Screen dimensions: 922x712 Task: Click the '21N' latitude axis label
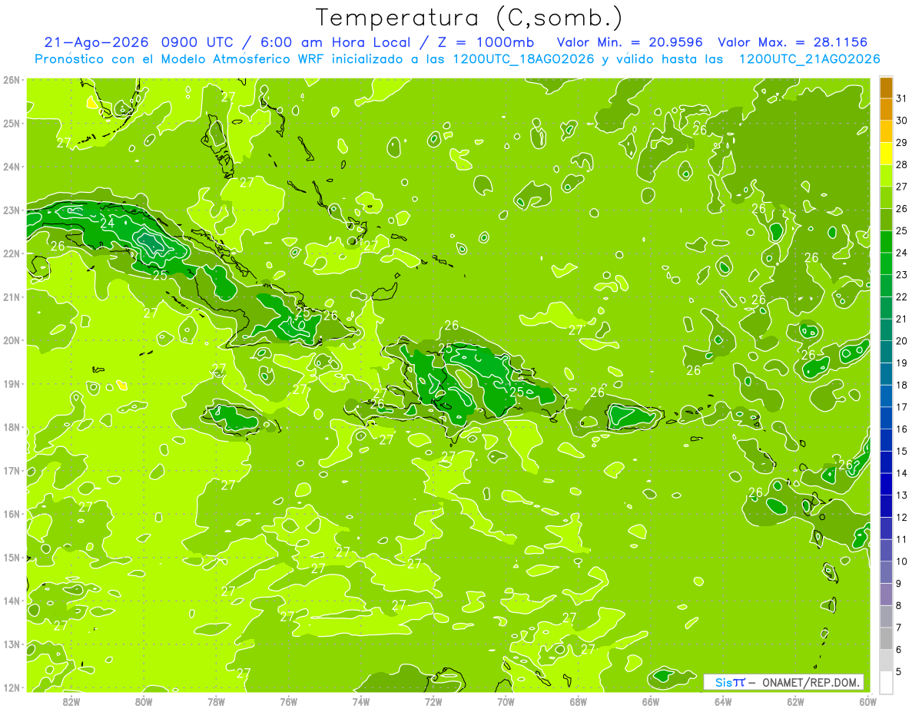tap(12, 296)
